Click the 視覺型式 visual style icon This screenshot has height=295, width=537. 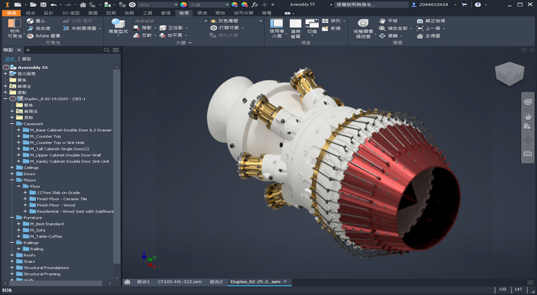tap(118, 24)
